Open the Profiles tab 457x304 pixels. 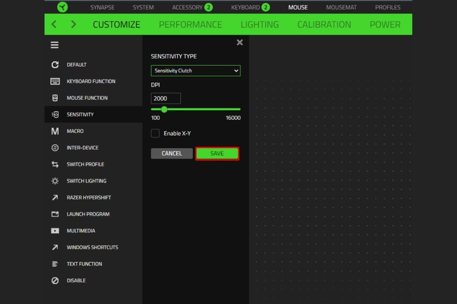pyautogui.click(x=388, y=7)
